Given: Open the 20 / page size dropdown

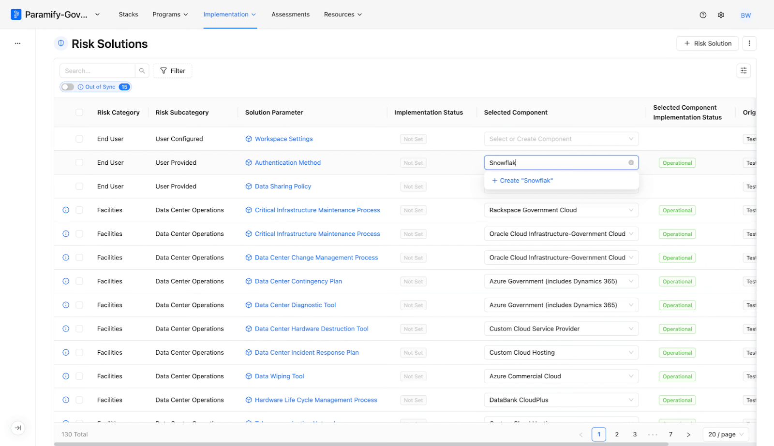Looking at the screenshot, I should pos(726,434).
